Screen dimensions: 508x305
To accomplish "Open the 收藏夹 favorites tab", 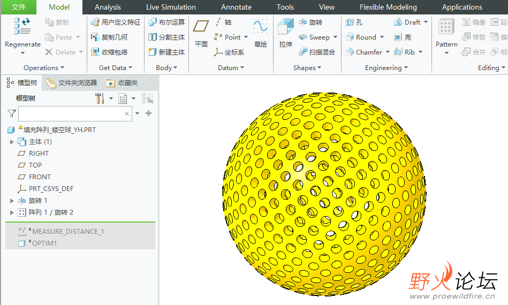I will coord(122,83).
